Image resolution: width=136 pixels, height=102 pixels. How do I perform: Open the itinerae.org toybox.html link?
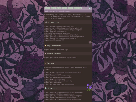coord(63,72)
